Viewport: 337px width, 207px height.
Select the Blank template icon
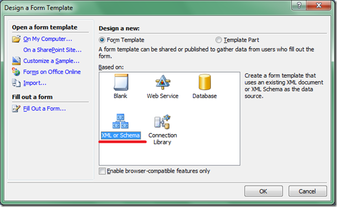point(120,82)
